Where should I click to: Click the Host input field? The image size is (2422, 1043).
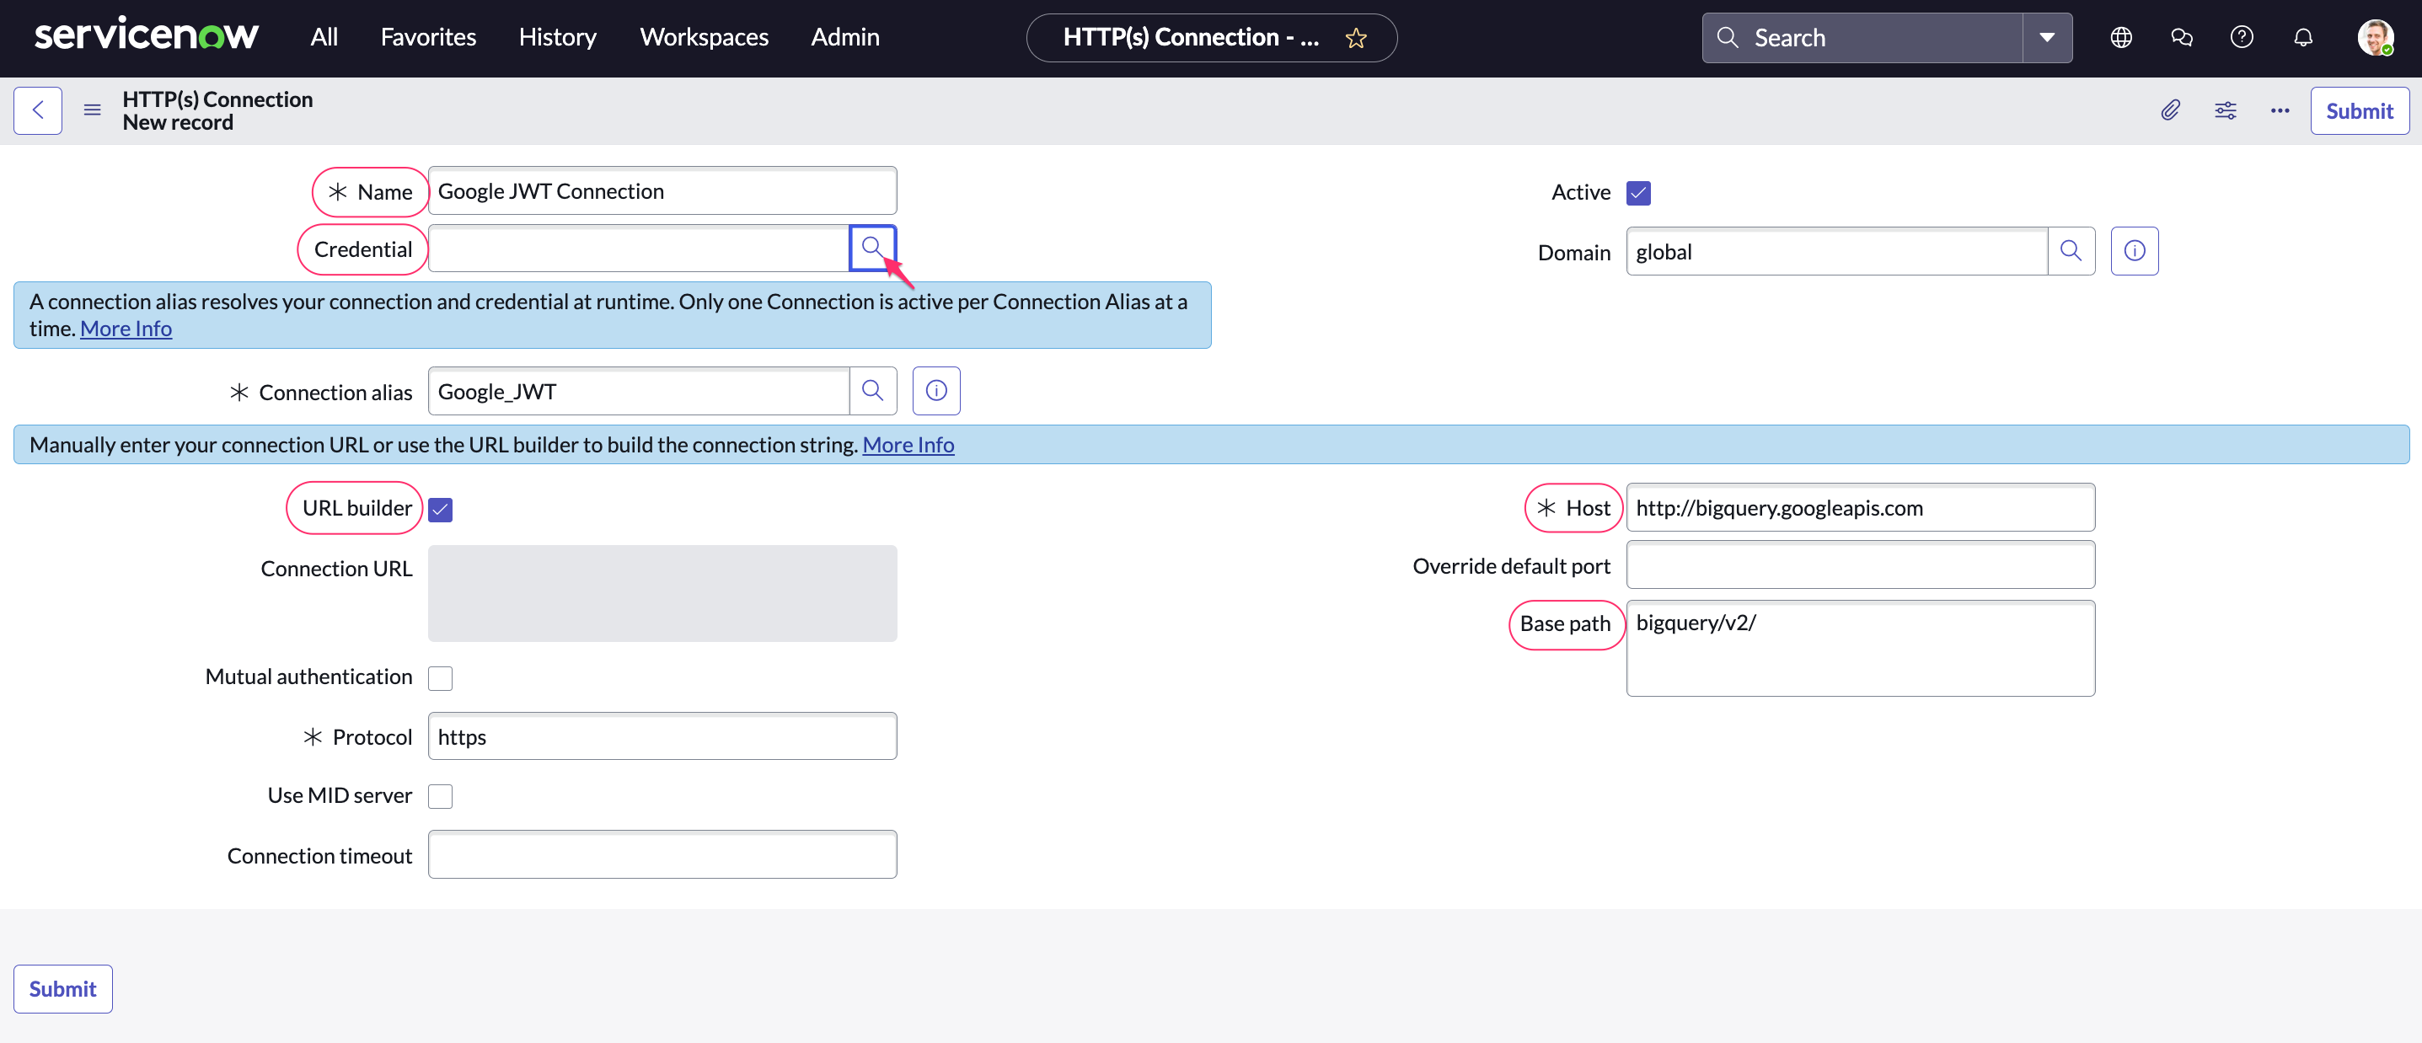click(1861, 507)
